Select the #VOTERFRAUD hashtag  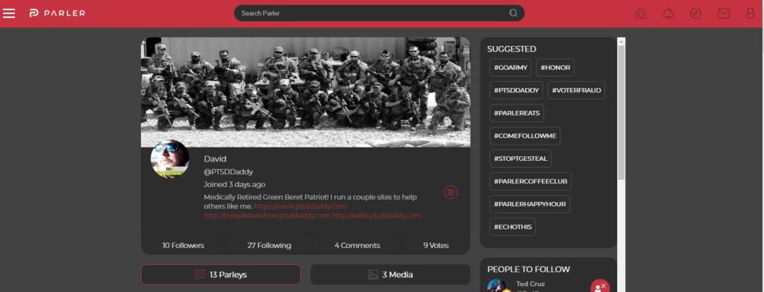(x=577, y=90)
